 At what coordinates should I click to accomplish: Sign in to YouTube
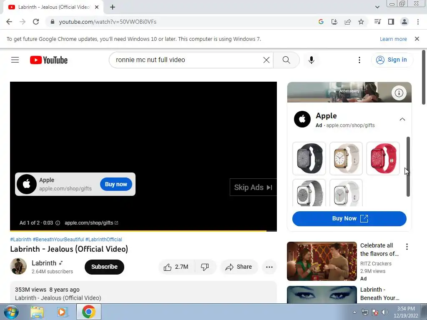point(392,60)
